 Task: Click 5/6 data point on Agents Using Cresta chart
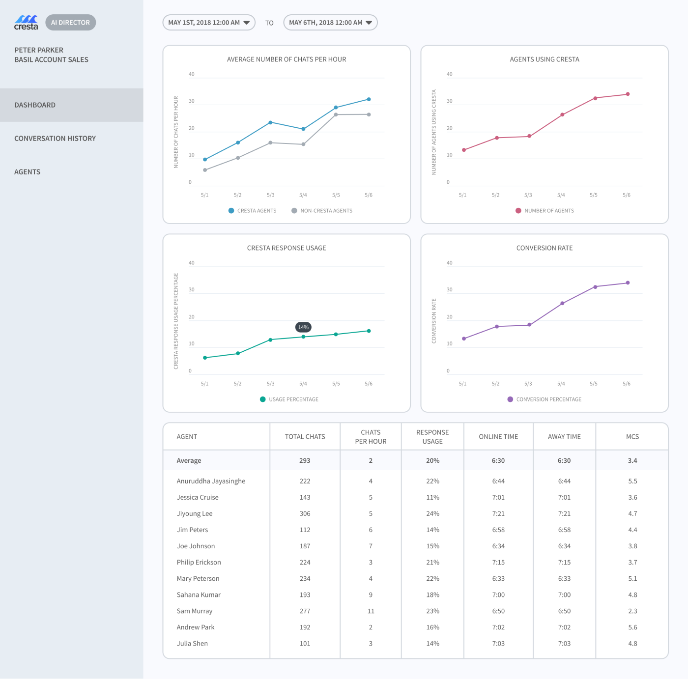[x=628, y=94]
